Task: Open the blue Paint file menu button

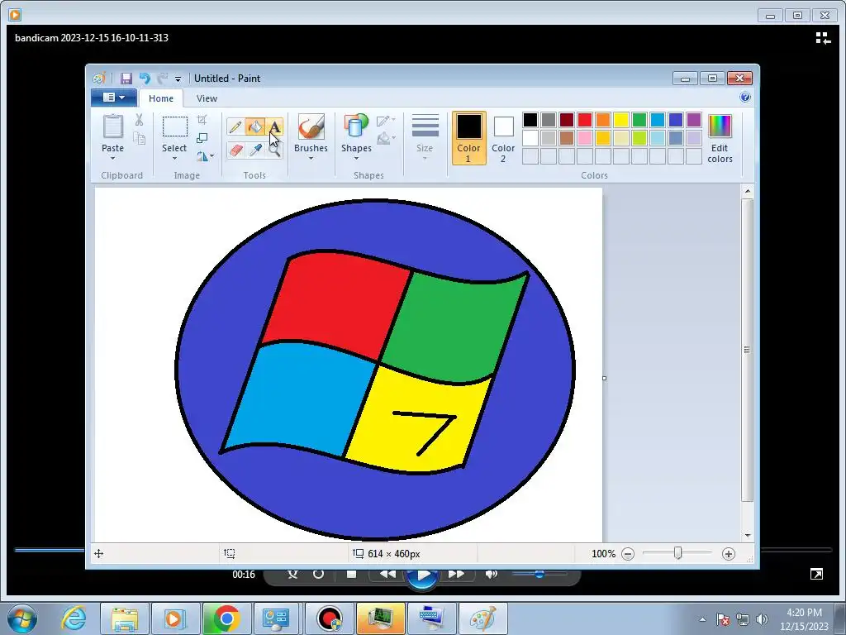Action: (x=114, y=98)
